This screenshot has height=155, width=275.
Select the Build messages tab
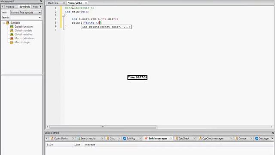[158, 139]
